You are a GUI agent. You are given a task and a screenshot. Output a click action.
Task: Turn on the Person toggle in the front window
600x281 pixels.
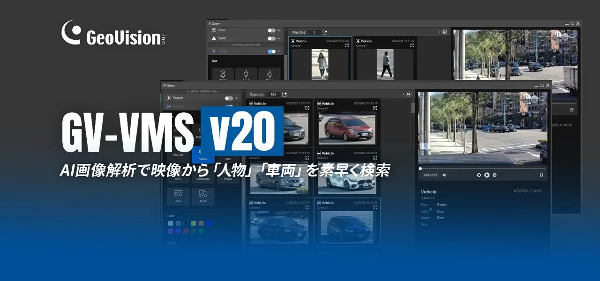click(229, 98)
